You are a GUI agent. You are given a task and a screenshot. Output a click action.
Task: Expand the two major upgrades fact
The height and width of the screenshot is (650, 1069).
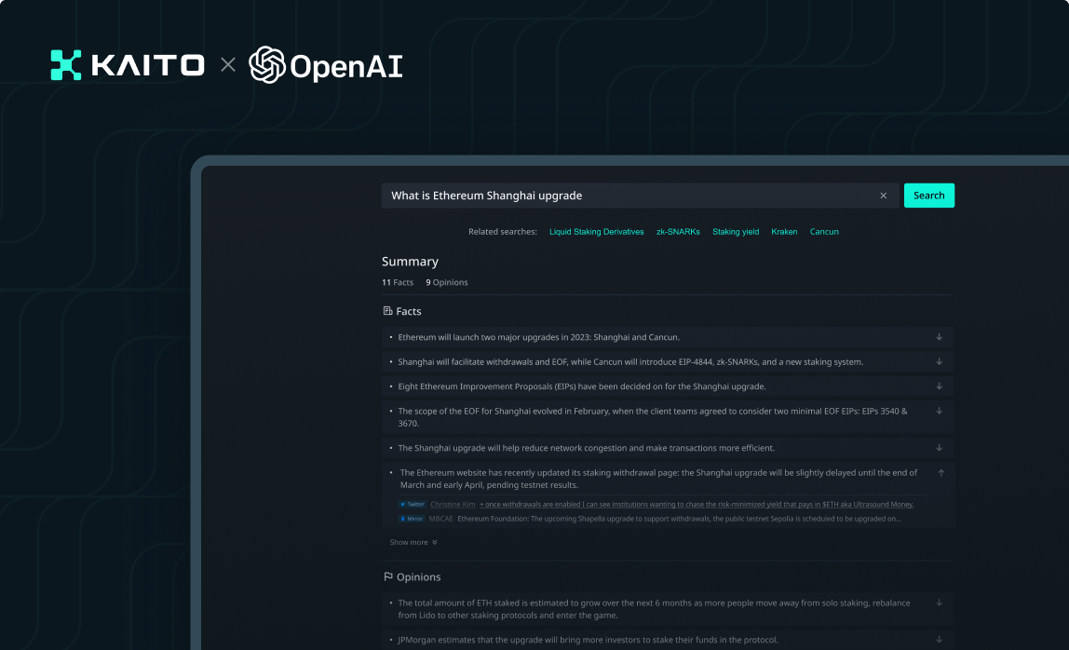939,337
